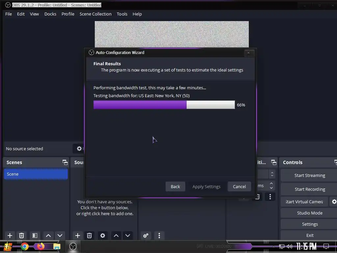337x253 pixels.
Task: Open the File menu
Action: (x=9, y=14)
